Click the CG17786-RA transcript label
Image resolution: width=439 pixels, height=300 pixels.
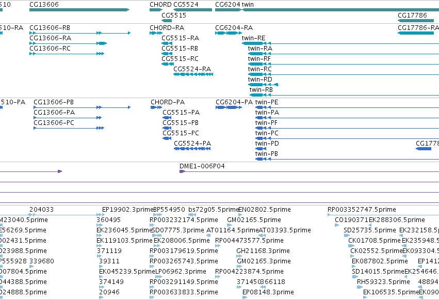tap(418, 28)
